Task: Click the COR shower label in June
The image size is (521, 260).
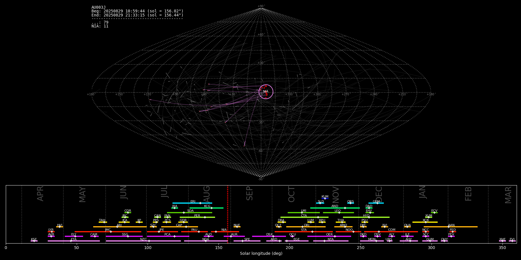Action: coord(128,211)
